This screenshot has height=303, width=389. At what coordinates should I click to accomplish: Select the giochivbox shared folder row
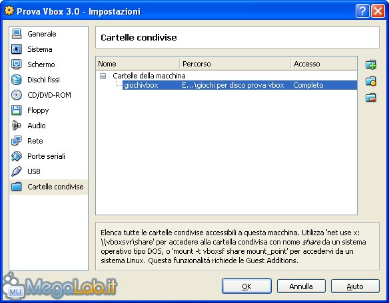click(240, 85)
